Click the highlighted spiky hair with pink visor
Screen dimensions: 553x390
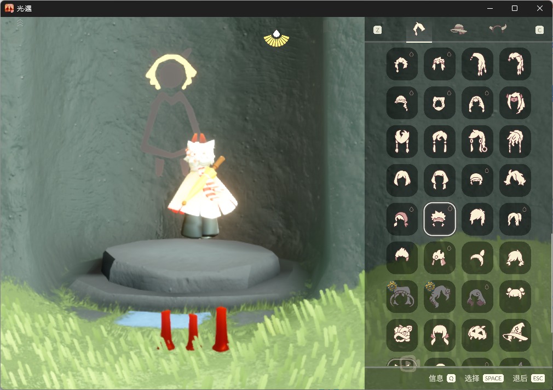[440, 219]
